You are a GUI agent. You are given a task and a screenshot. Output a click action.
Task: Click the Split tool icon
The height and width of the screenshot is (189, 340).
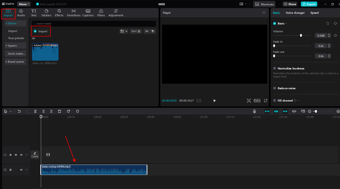(35, 111)
